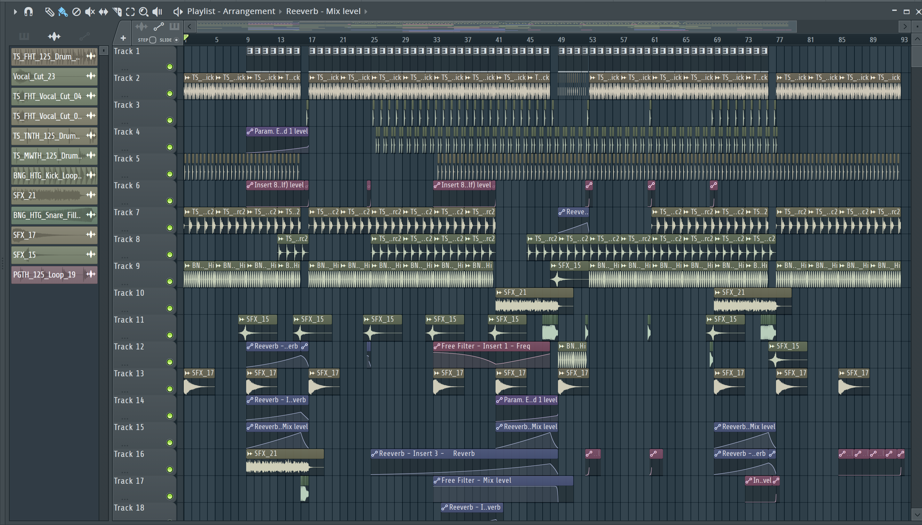Mute Track 2 with green LED

pos(170,94)
